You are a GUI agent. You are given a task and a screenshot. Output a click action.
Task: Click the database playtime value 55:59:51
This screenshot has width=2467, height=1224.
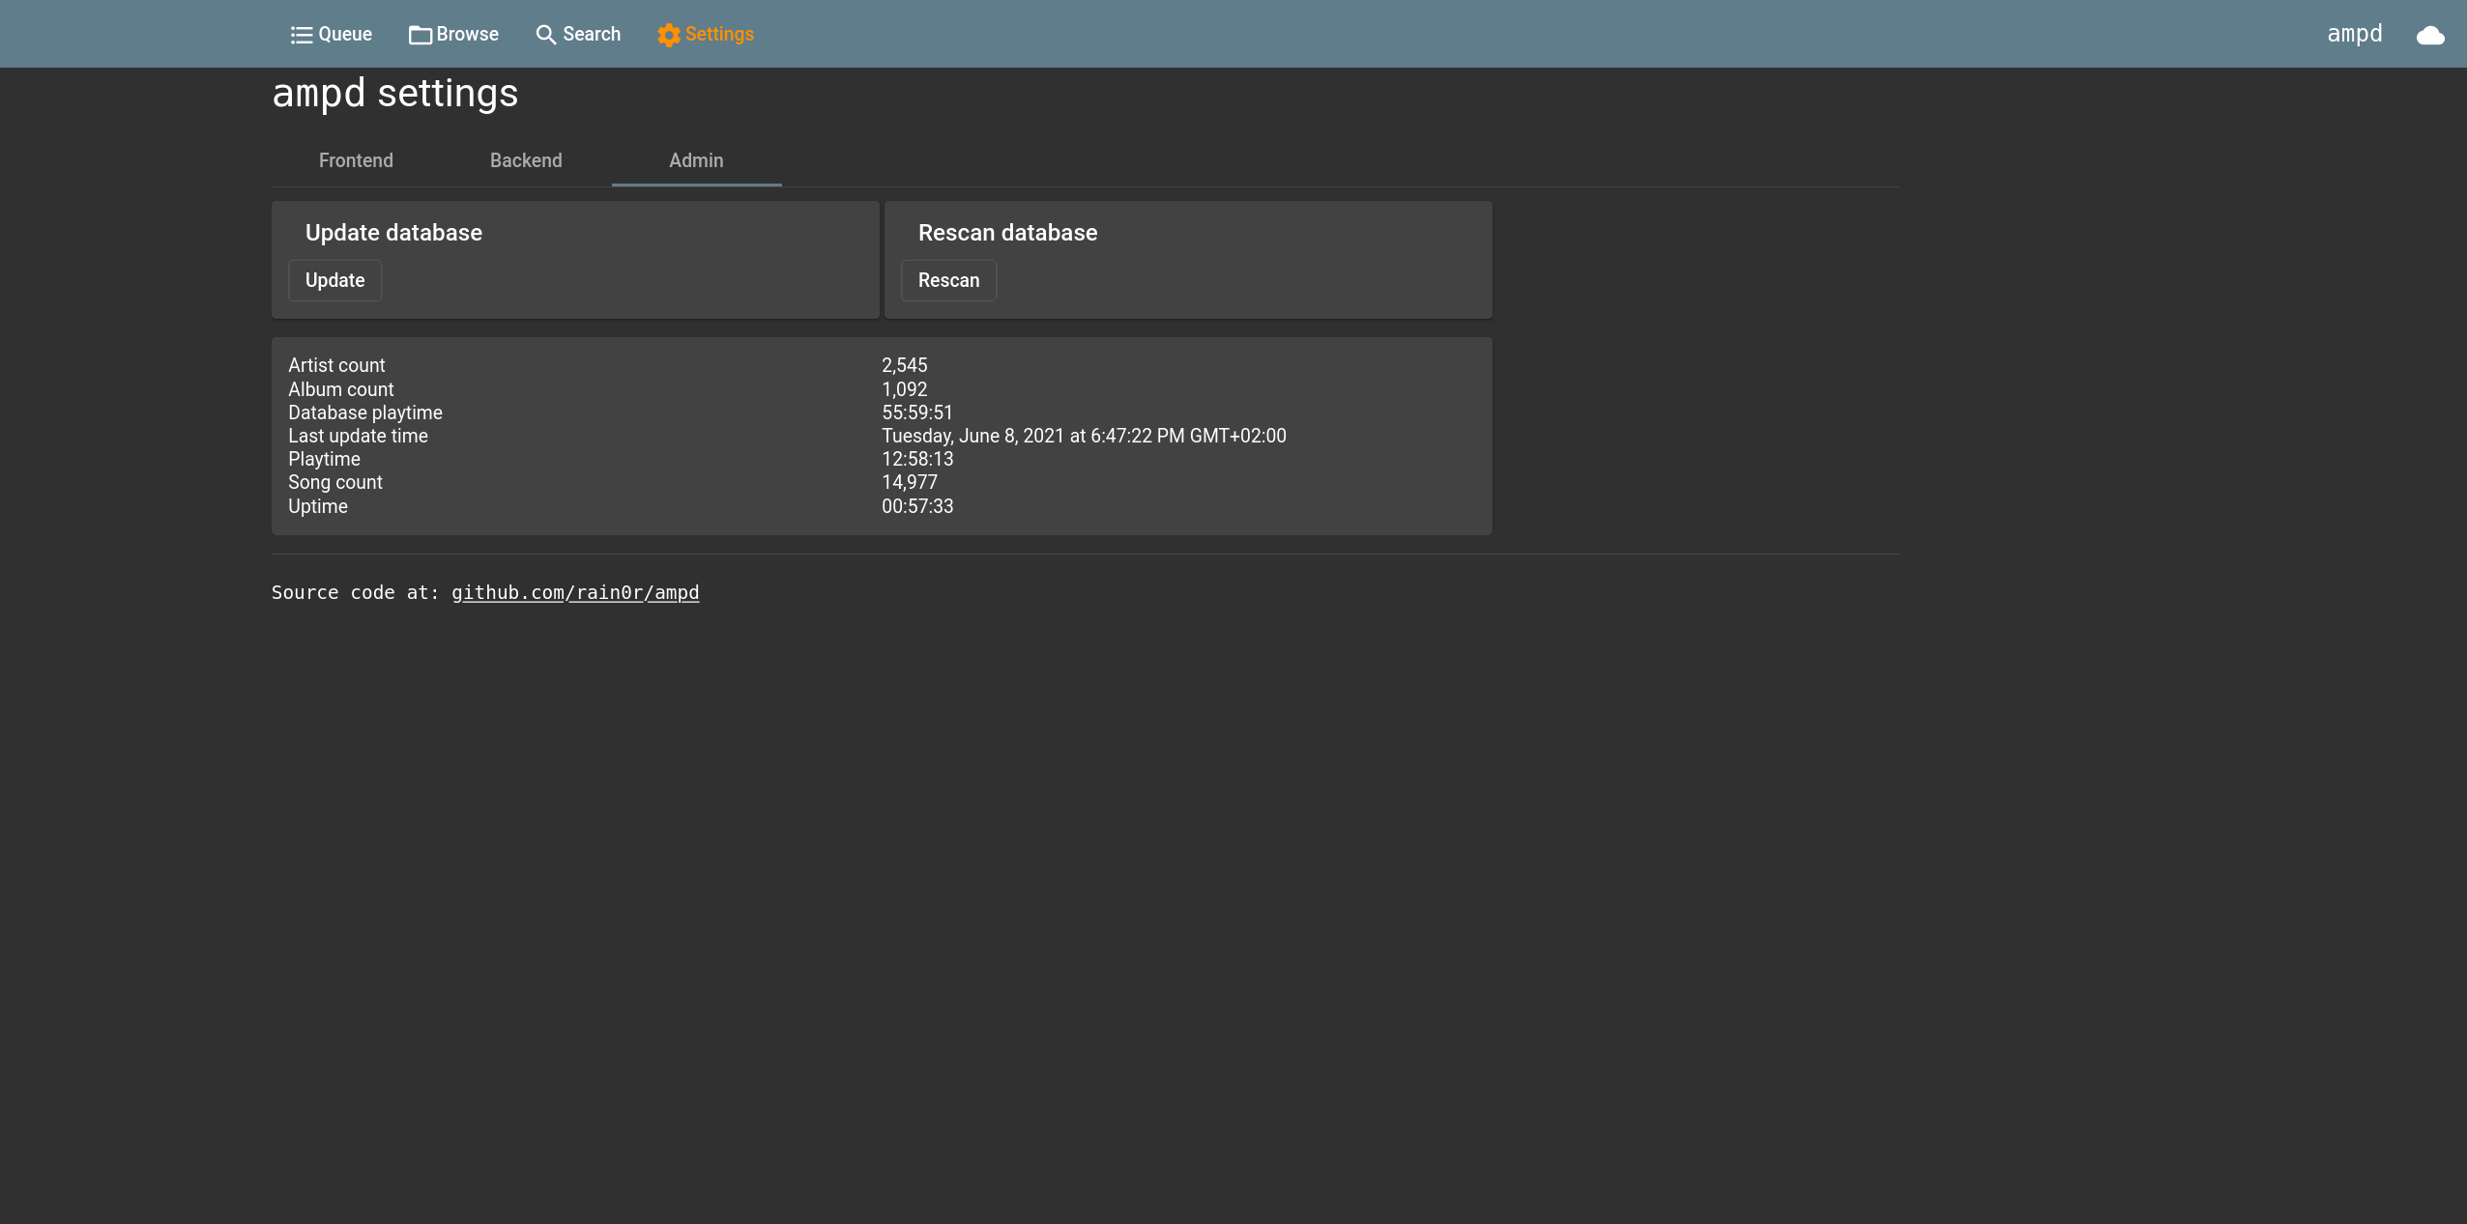pos(917,413)
